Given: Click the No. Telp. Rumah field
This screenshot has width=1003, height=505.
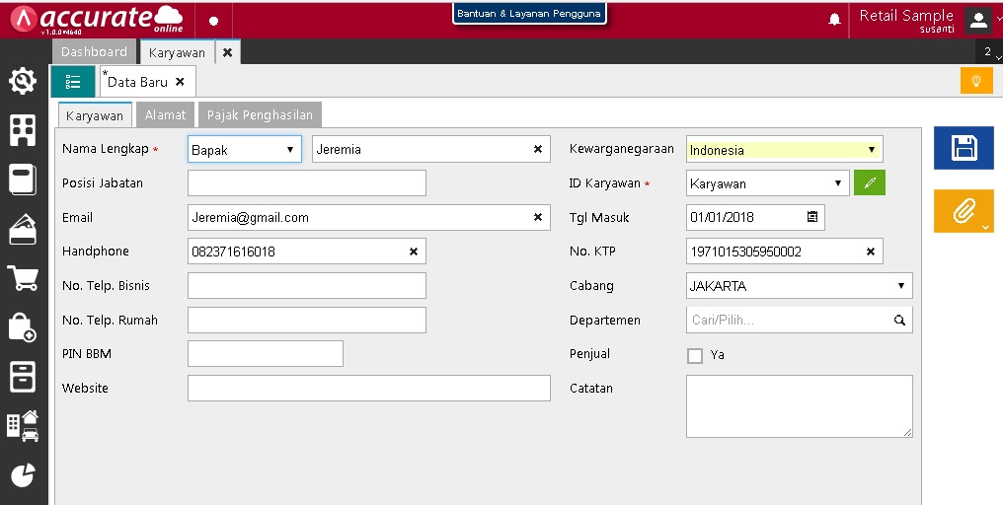Looking at the screenshot, I should click(x=306, y=321).
